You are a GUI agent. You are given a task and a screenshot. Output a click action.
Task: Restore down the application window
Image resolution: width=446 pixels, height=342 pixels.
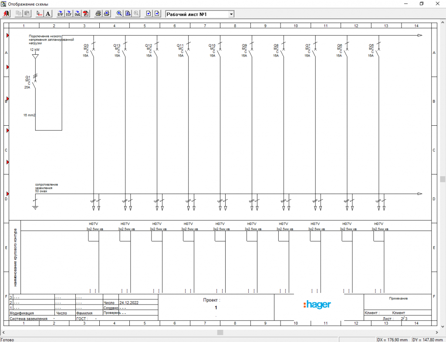click(x=421, y=3)
